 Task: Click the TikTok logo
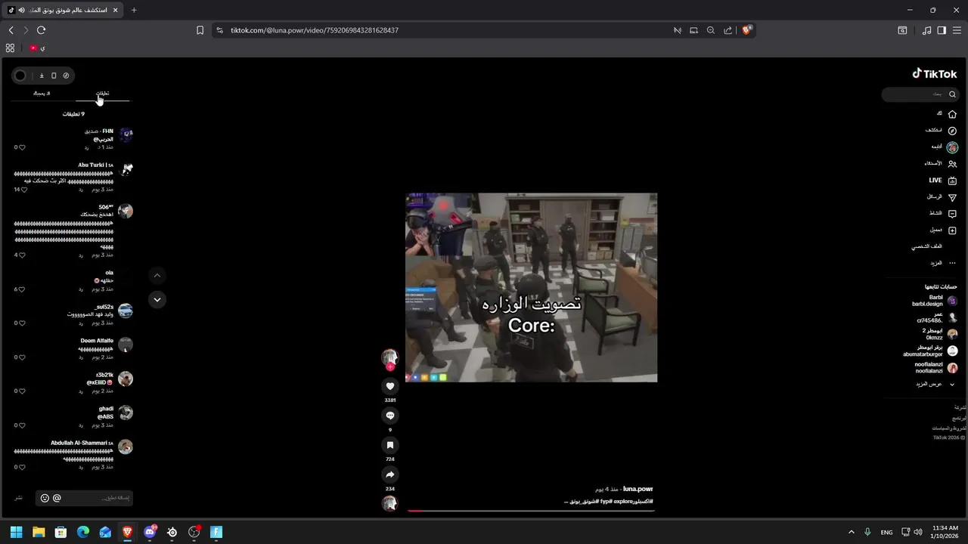935,73
